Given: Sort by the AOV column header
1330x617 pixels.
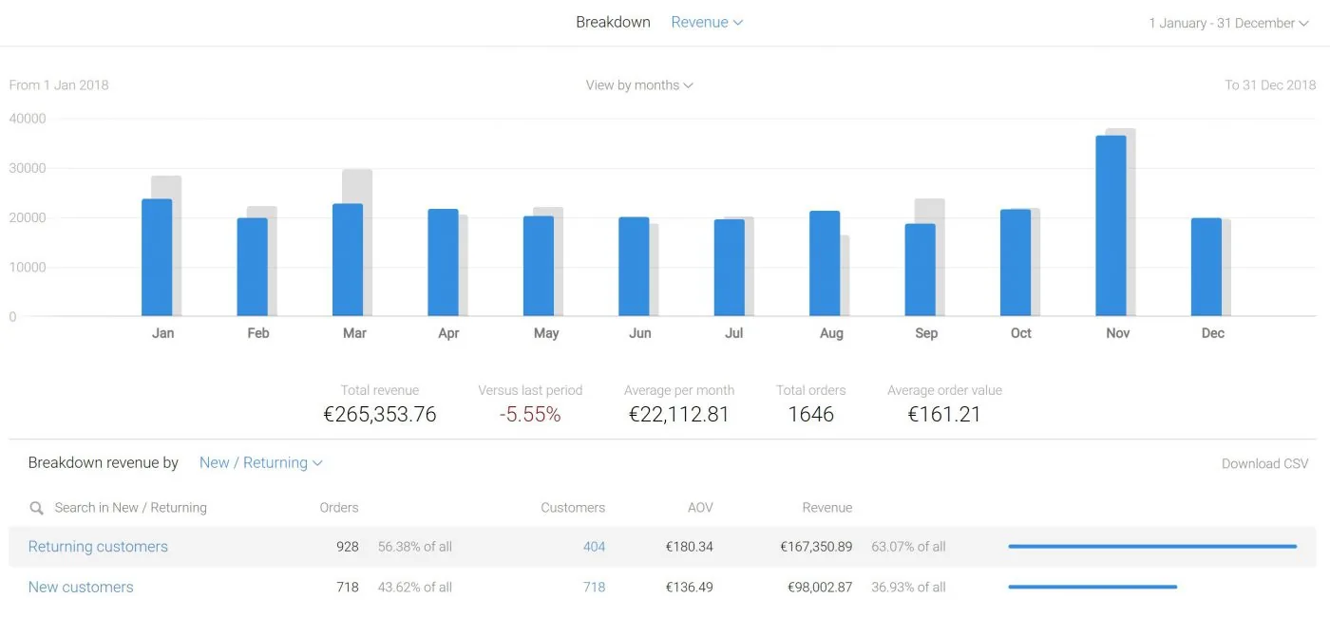Looking at the screenshot, I should click(700, 508).
